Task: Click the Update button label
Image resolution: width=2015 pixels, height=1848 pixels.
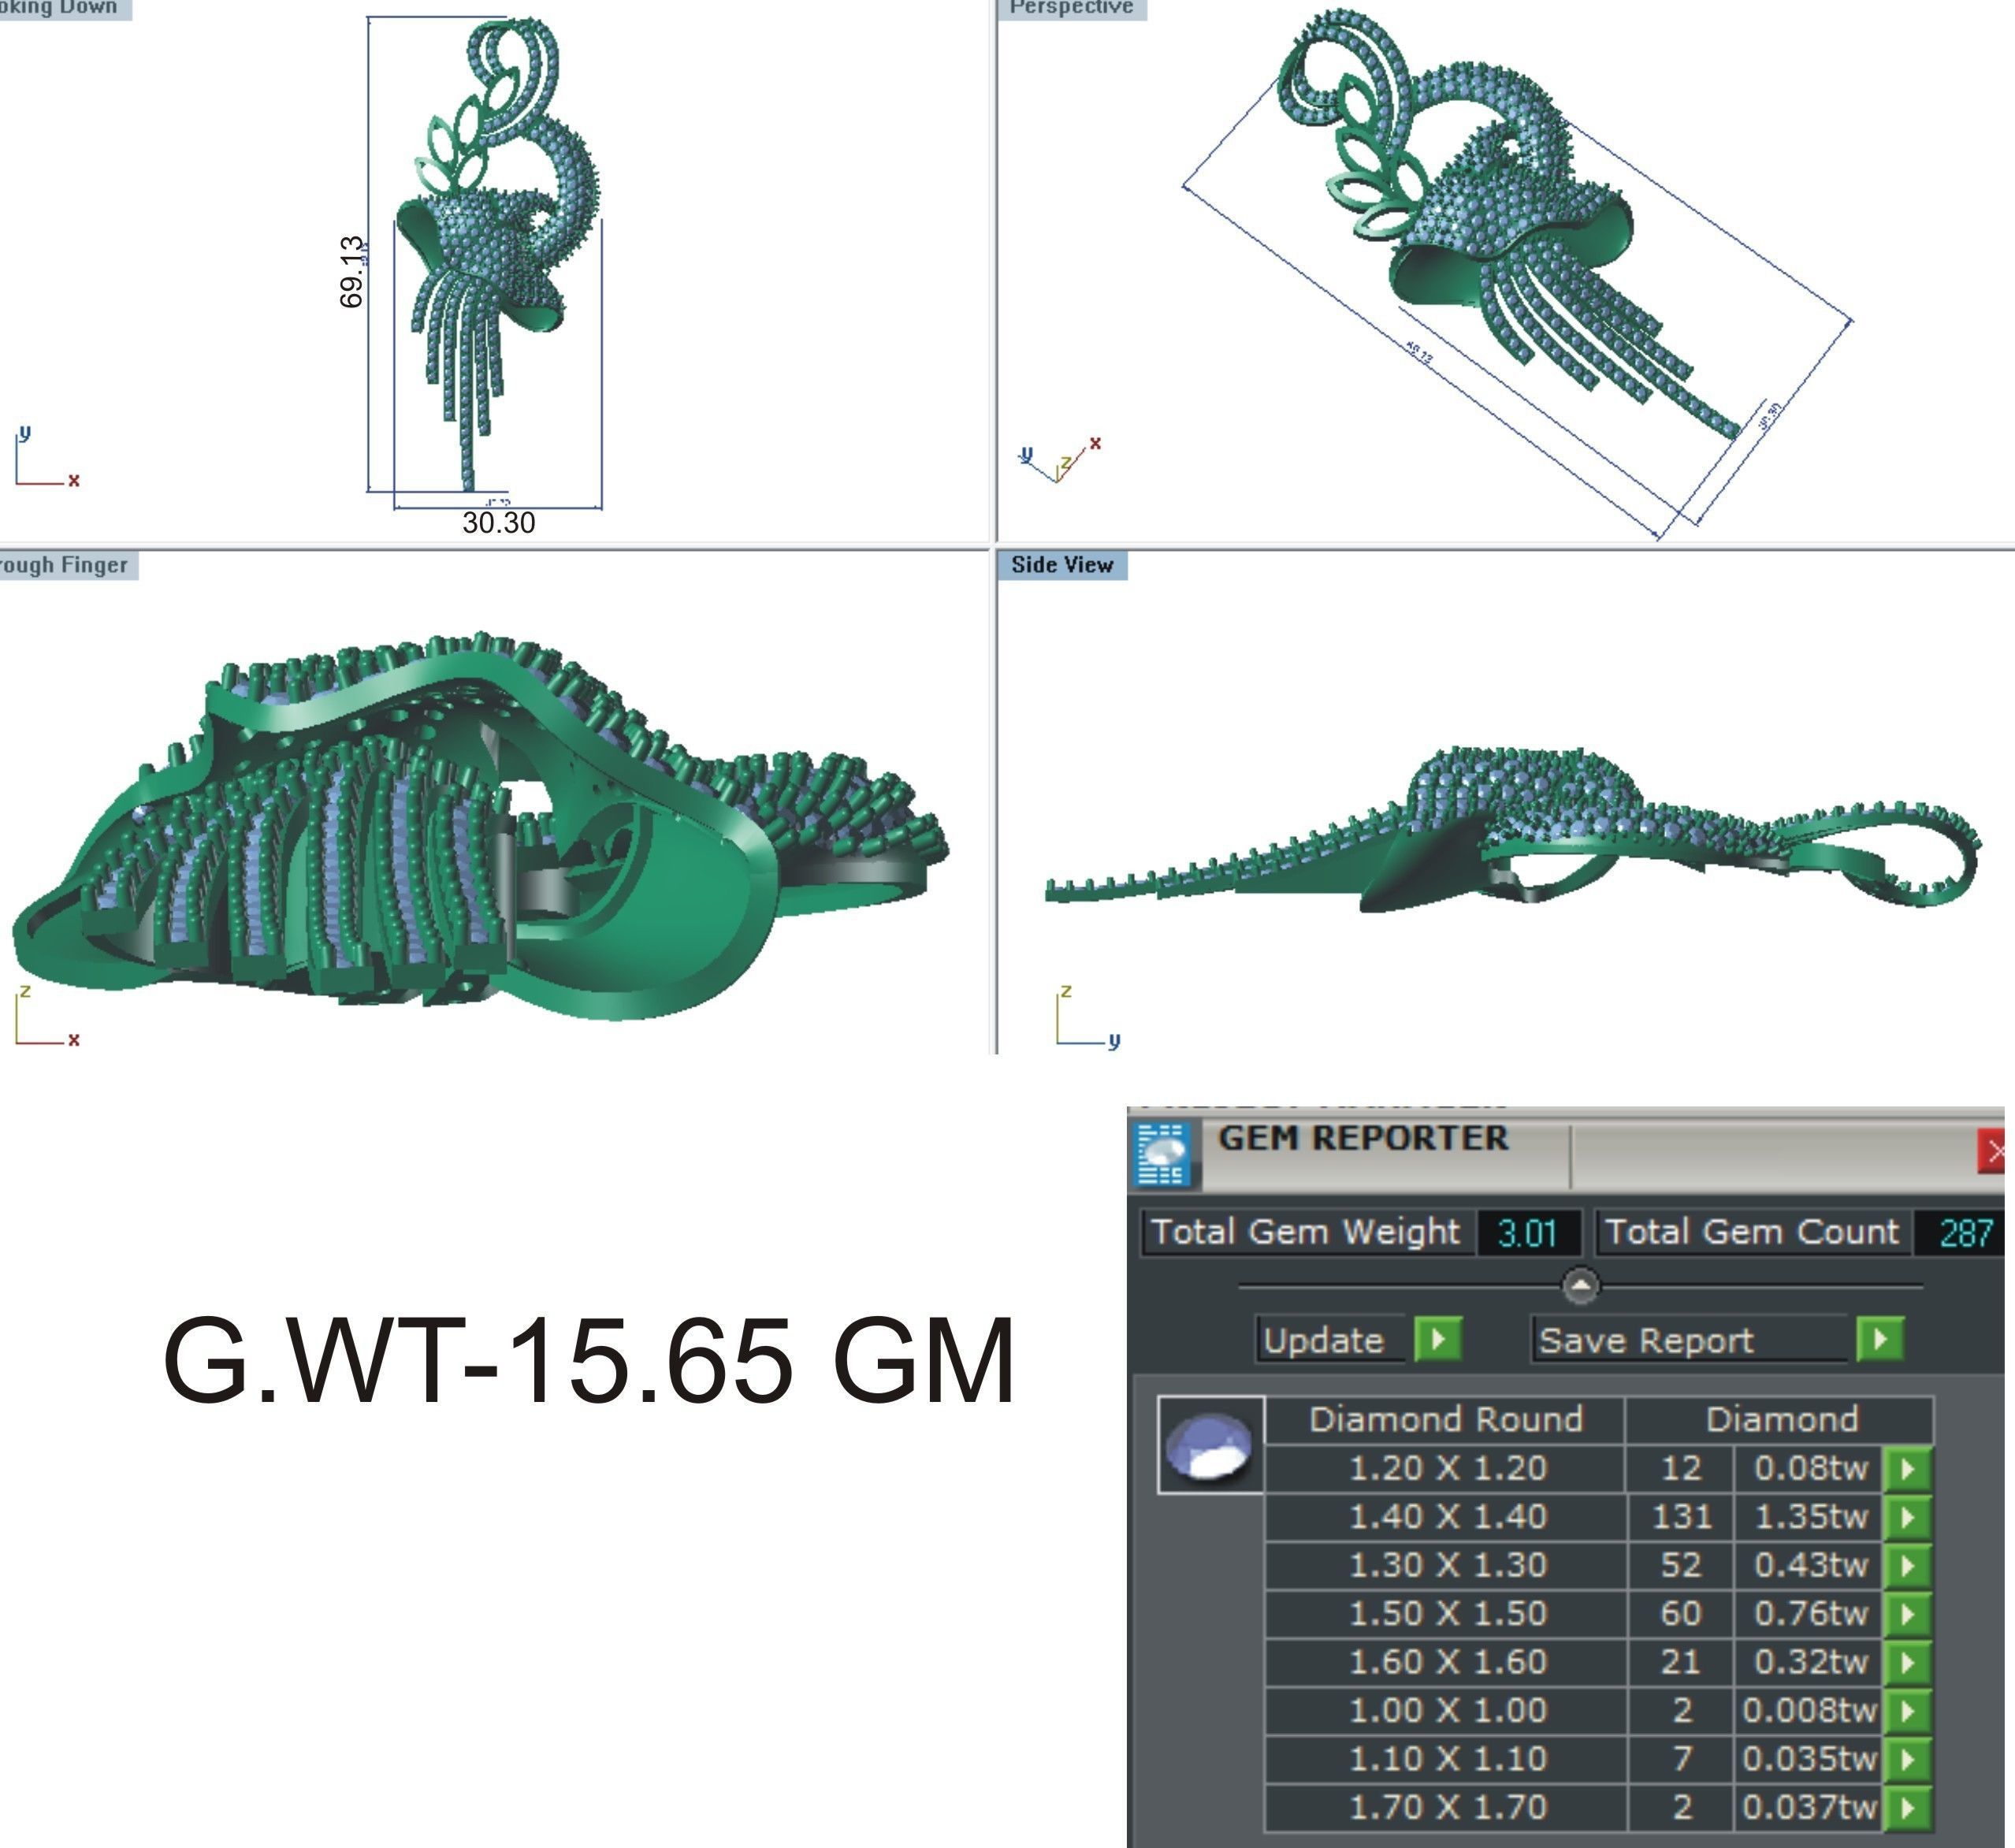Action: 1331,1339
